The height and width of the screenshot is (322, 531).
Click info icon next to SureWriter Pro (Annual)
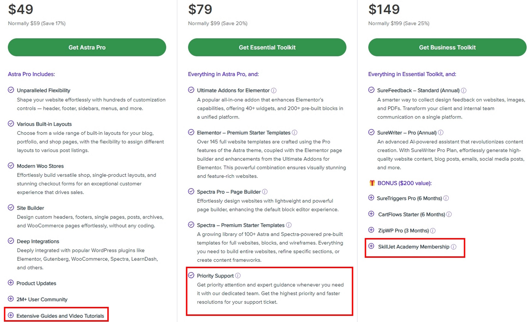441,133
